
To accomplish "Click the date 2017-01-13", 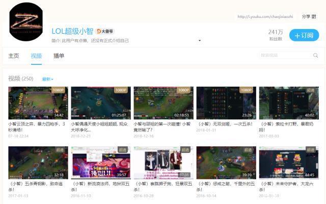I will pyautogui.click(x=18, y=196).
